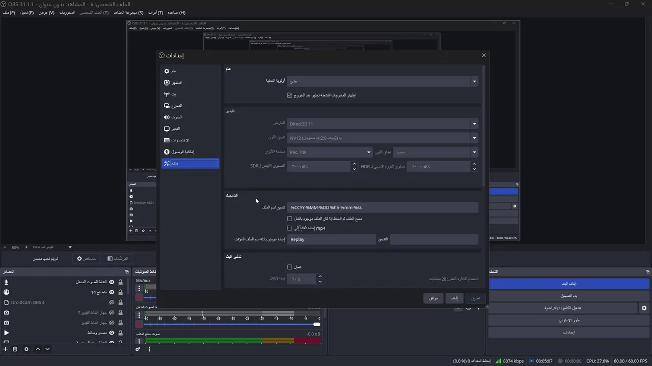Open Mic/Aux channel three-dot menu
Screen dimensions: 652x366
139,288
